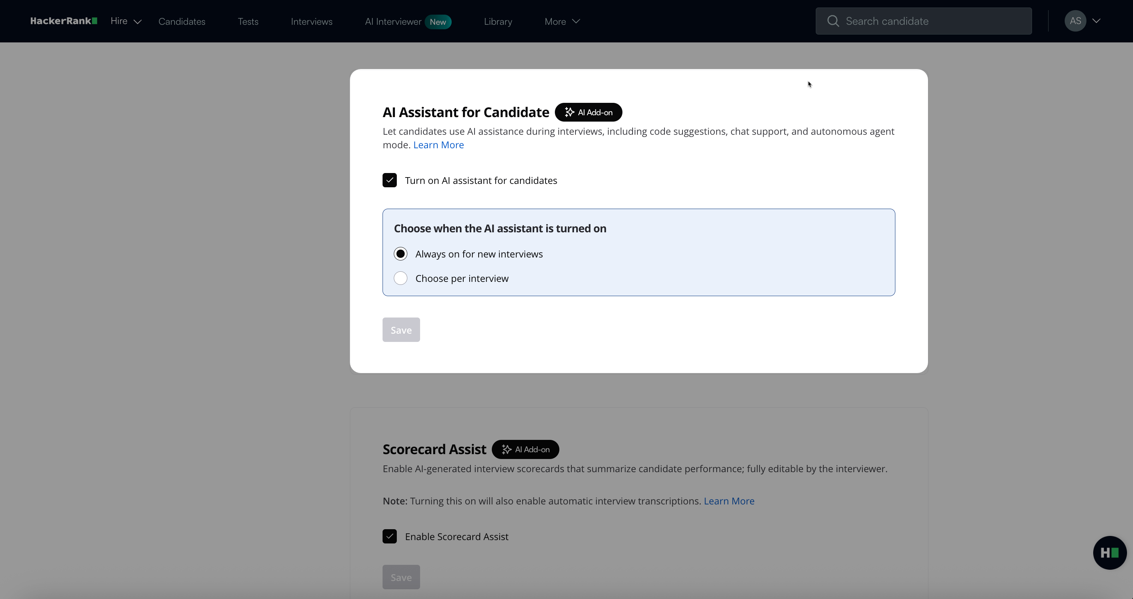Select Choose per interview option
The height and width of the screenshot is (599, 1133).
point(401,278)
